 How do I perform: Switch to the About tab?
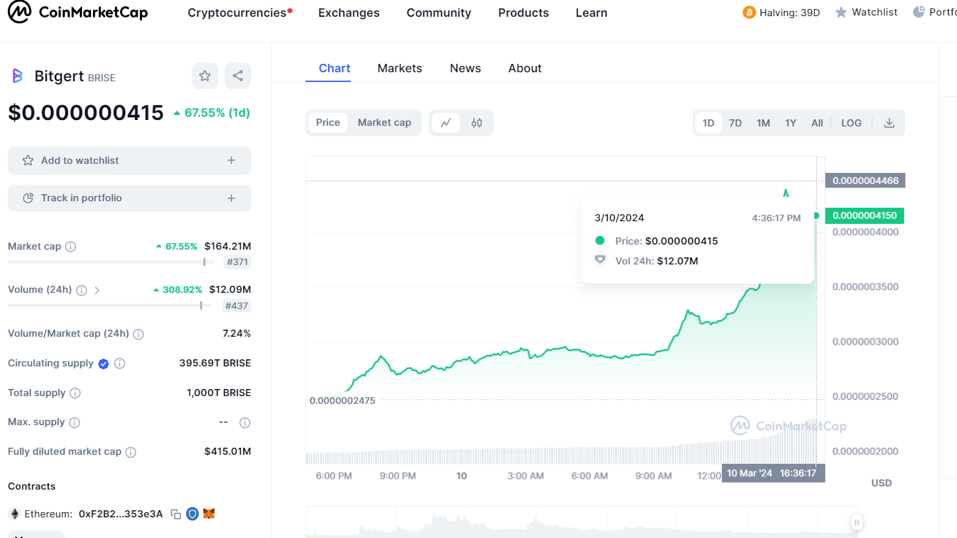[525, 68]
